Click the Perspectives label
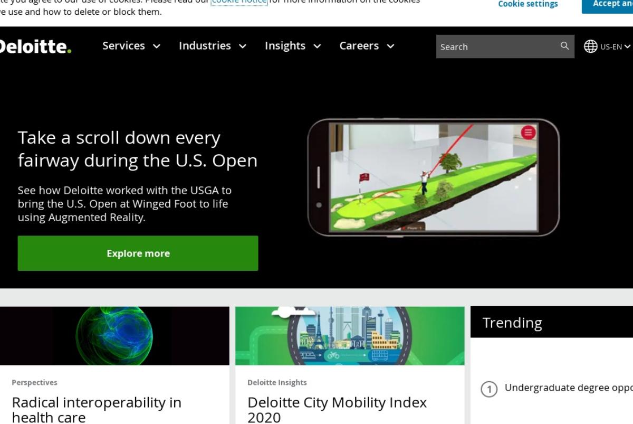The height and width of the screenshot is (424, 633). click(x=34, y=382)
